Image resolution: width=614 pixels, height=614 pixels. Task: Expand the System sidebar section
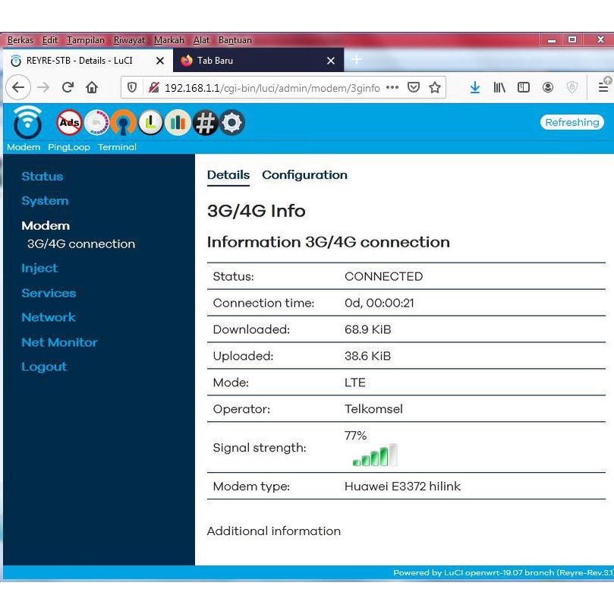pos(45,201)
